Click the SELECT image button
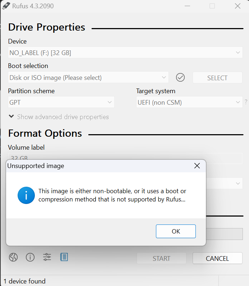The image size is (249, 286). (x=217, y=78)
